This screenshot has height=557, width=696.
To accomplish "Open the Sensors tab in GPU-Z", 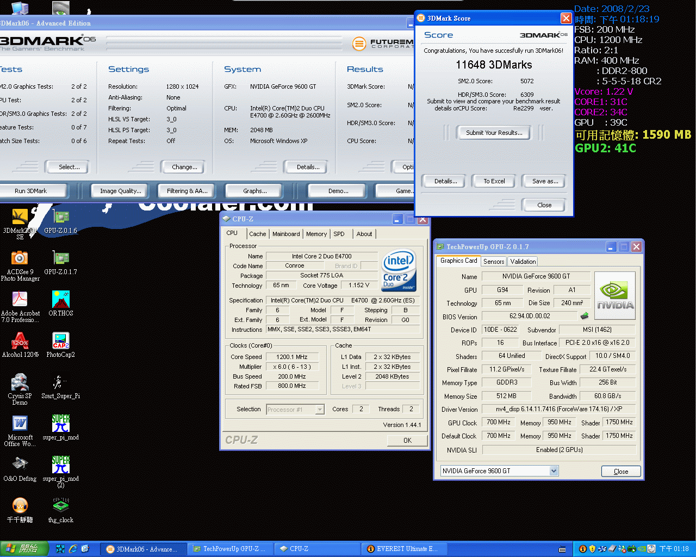I will [x=493, y=262].
